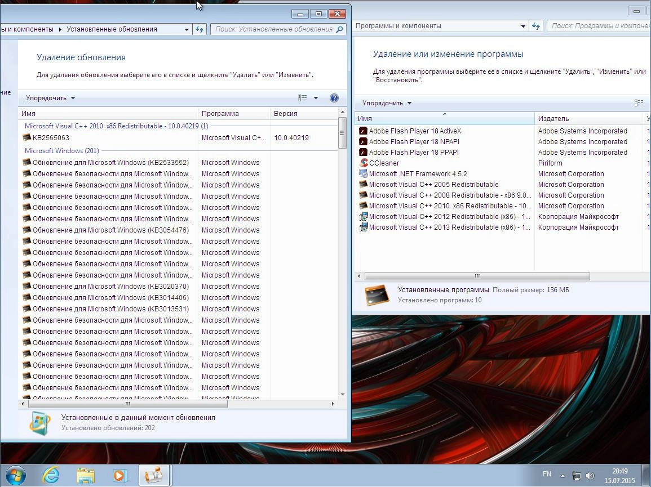Collapse the Microsoft Visual C++ 2010 x86 group
The height and width of the screenshot is (487, 651).
coord(116,126)
